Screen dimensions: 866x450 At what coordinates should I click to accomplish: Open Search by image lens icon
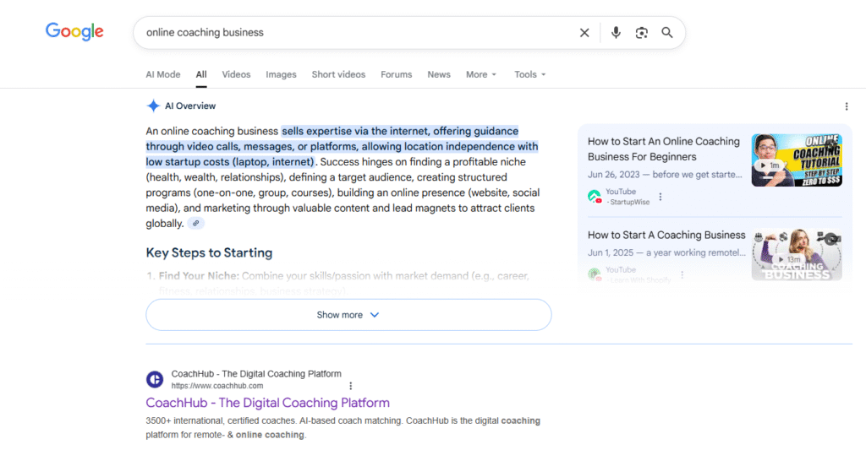pyautogui.click(x=642, y=33)
